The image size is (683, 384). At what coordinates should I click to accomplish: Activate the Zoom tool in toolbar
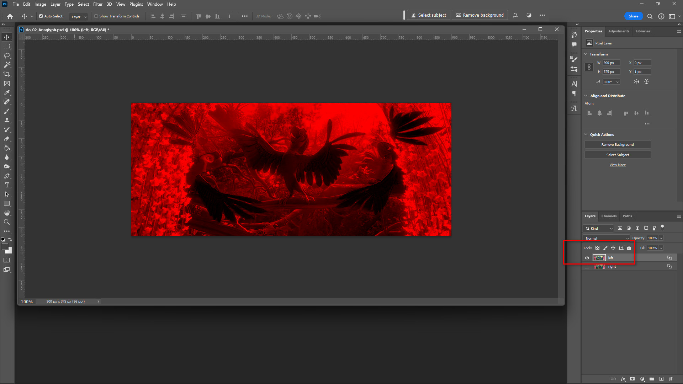pos(7,222)
